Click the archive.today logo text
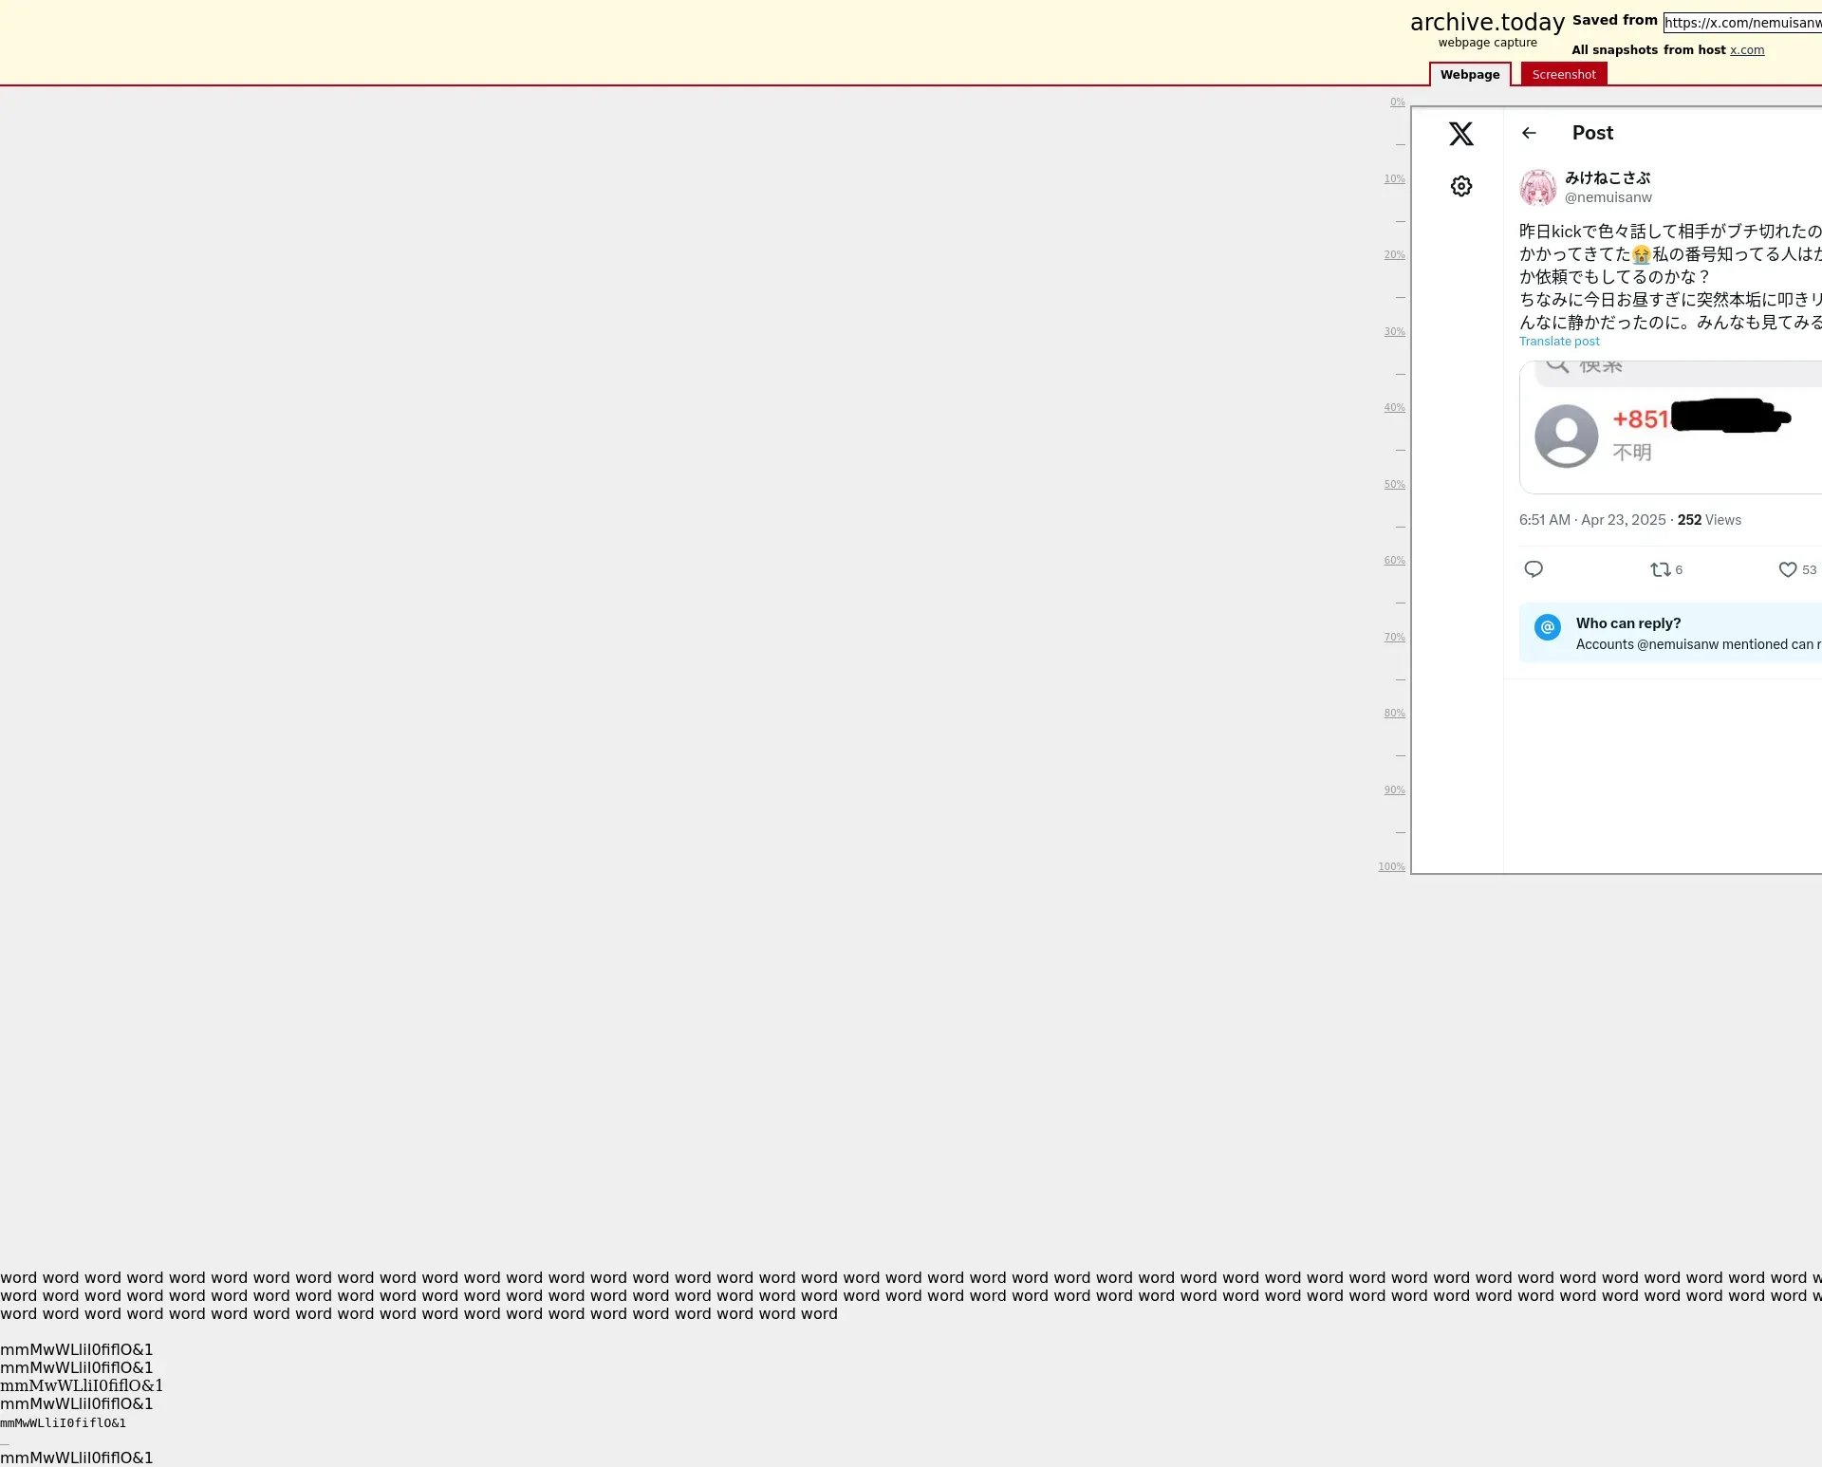1822x1467 pixels. [1486, 23]
